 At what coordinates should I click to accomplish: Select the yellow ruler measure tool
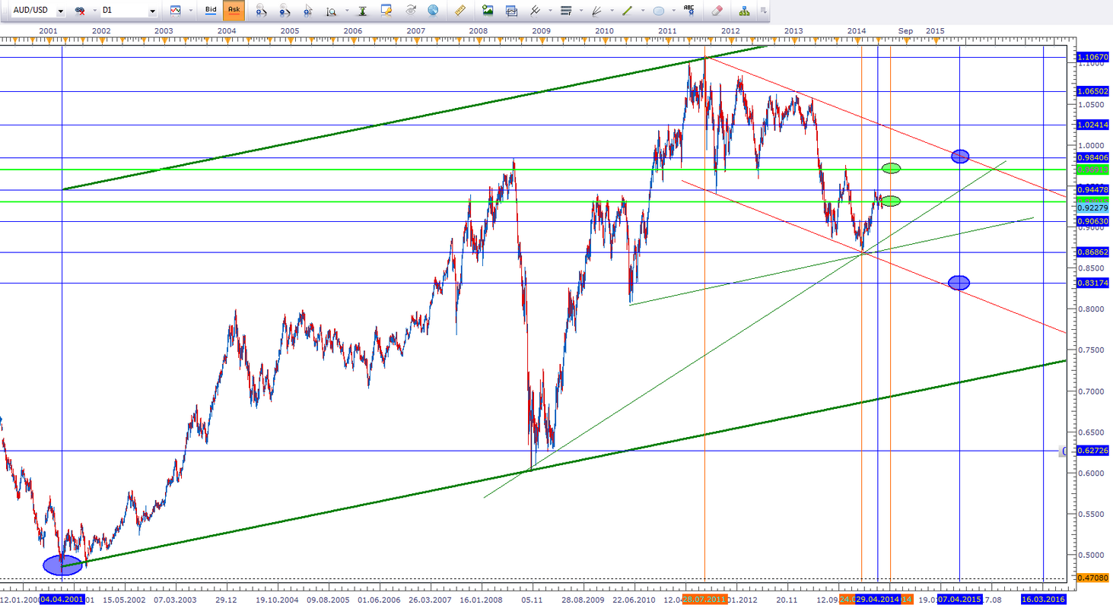[x=460, y=11]
